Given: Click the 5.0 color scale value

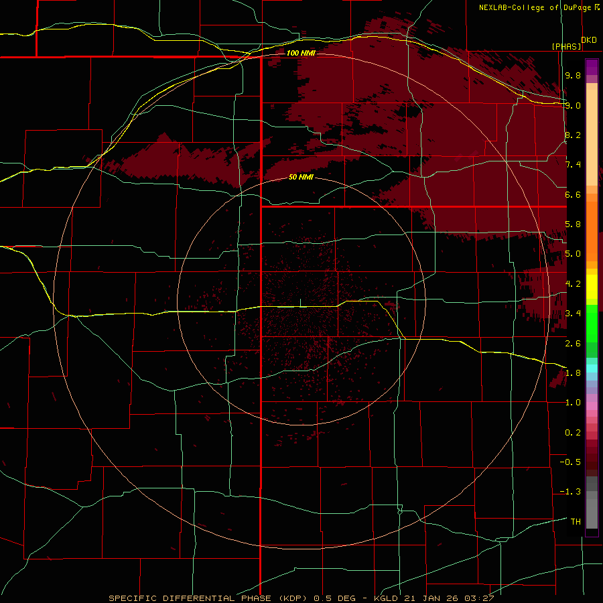Looking at the screenshot, I should (573, 254).
